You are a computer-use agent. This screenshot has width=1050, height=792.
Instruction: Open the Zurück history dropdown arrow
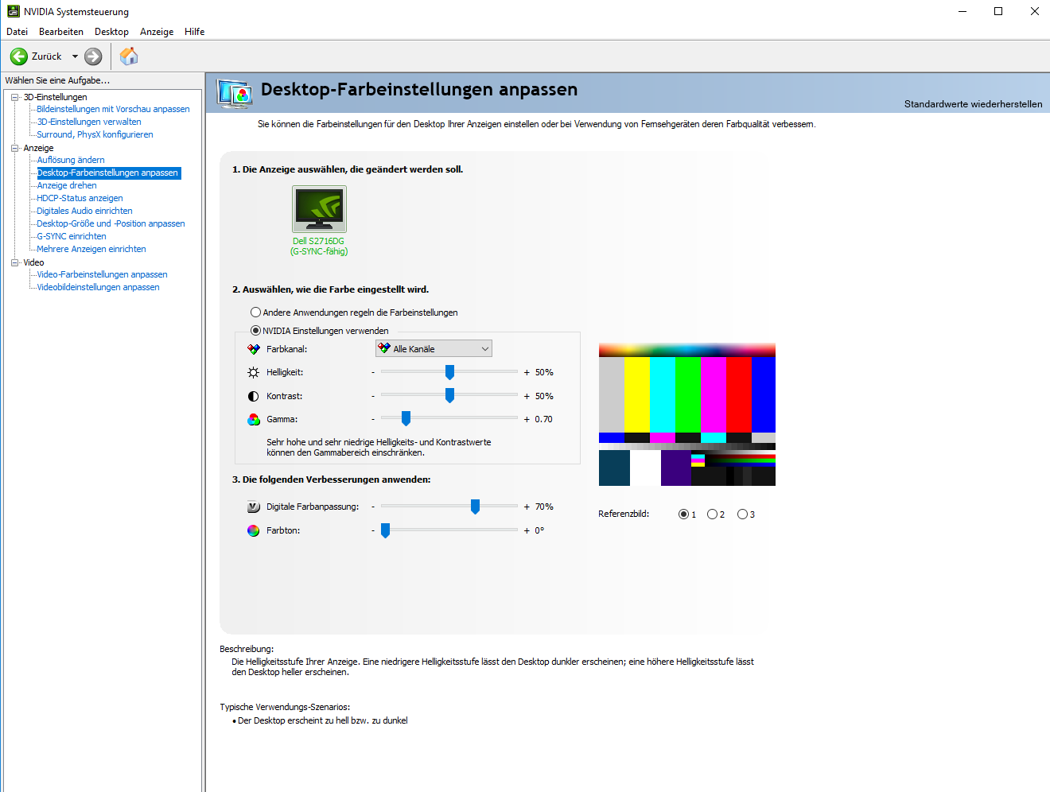point(75,56)
